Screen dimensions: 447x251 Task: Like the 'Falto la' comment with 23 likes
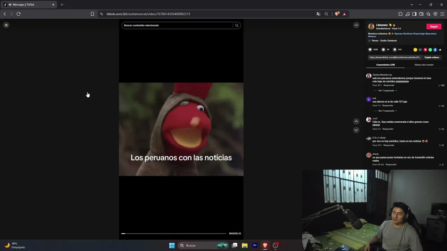coord(440,129)
